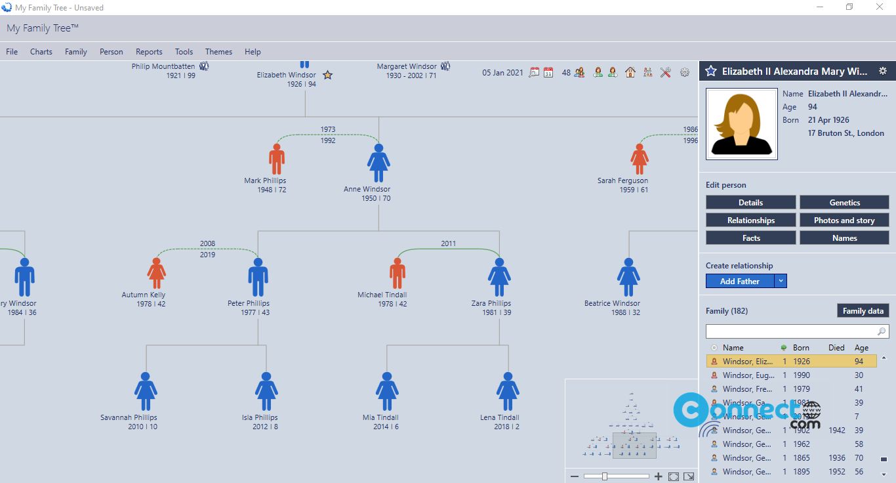The width and height of the screenshot is (896, 483).
Task: Select Mia Tindall figure in the tree
Action: 387,392
